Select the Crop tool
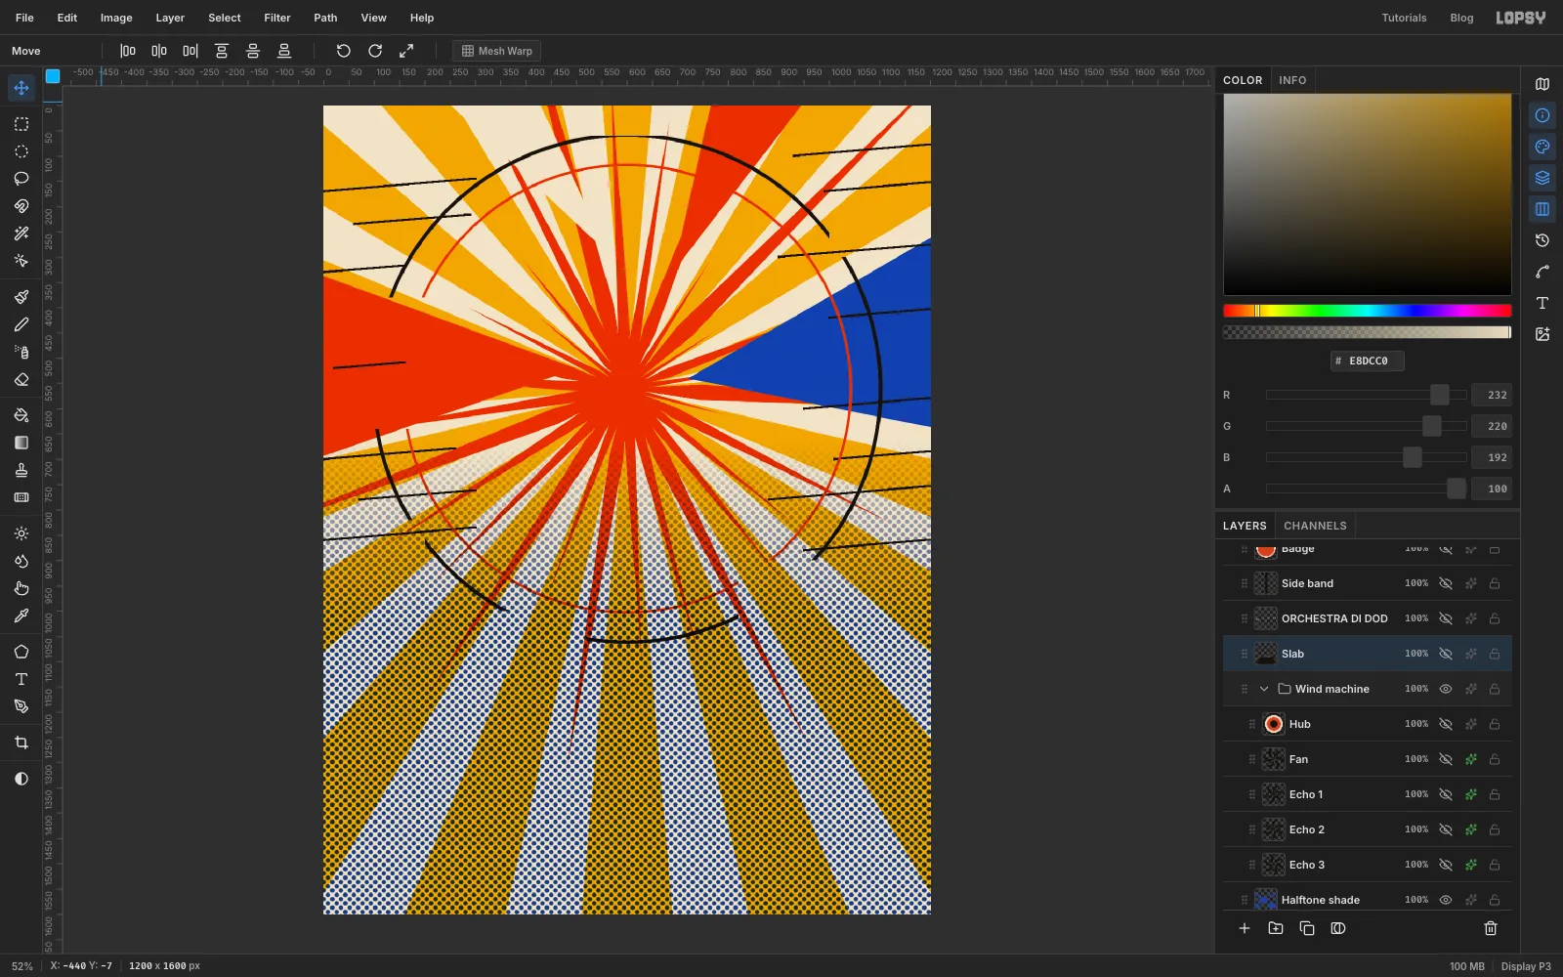Image resolution: width=1563 pixels, height=977 pixels. pyautogui.click(x=21, y=743)
